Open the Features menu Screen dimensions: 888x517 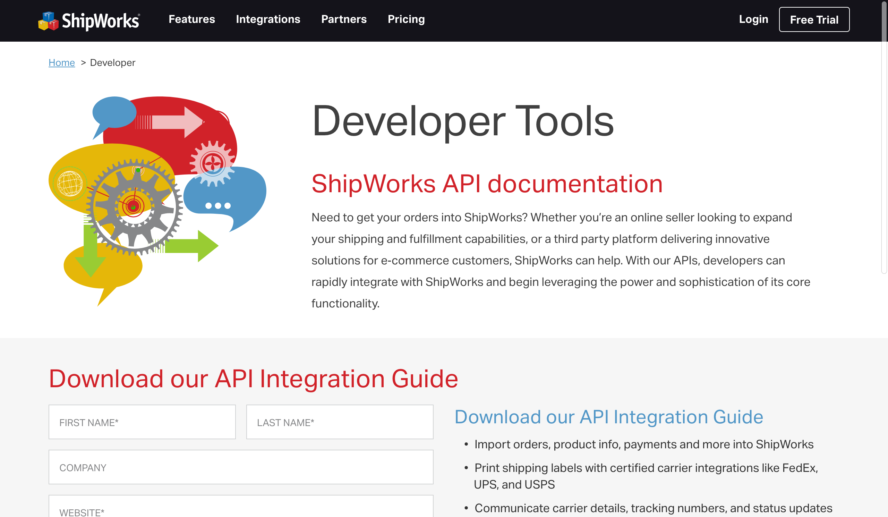(192, 19)
